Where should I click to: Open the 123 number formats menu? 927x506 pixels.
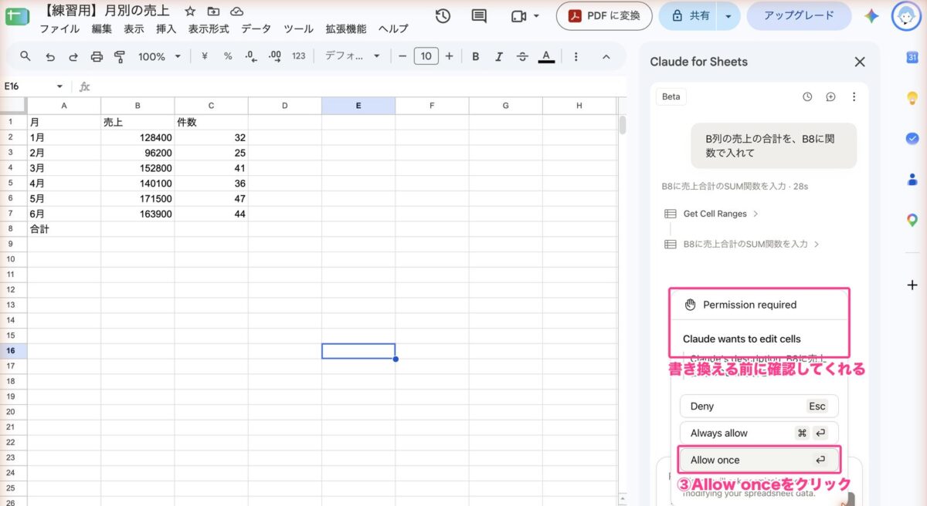(x=299, y=56)
